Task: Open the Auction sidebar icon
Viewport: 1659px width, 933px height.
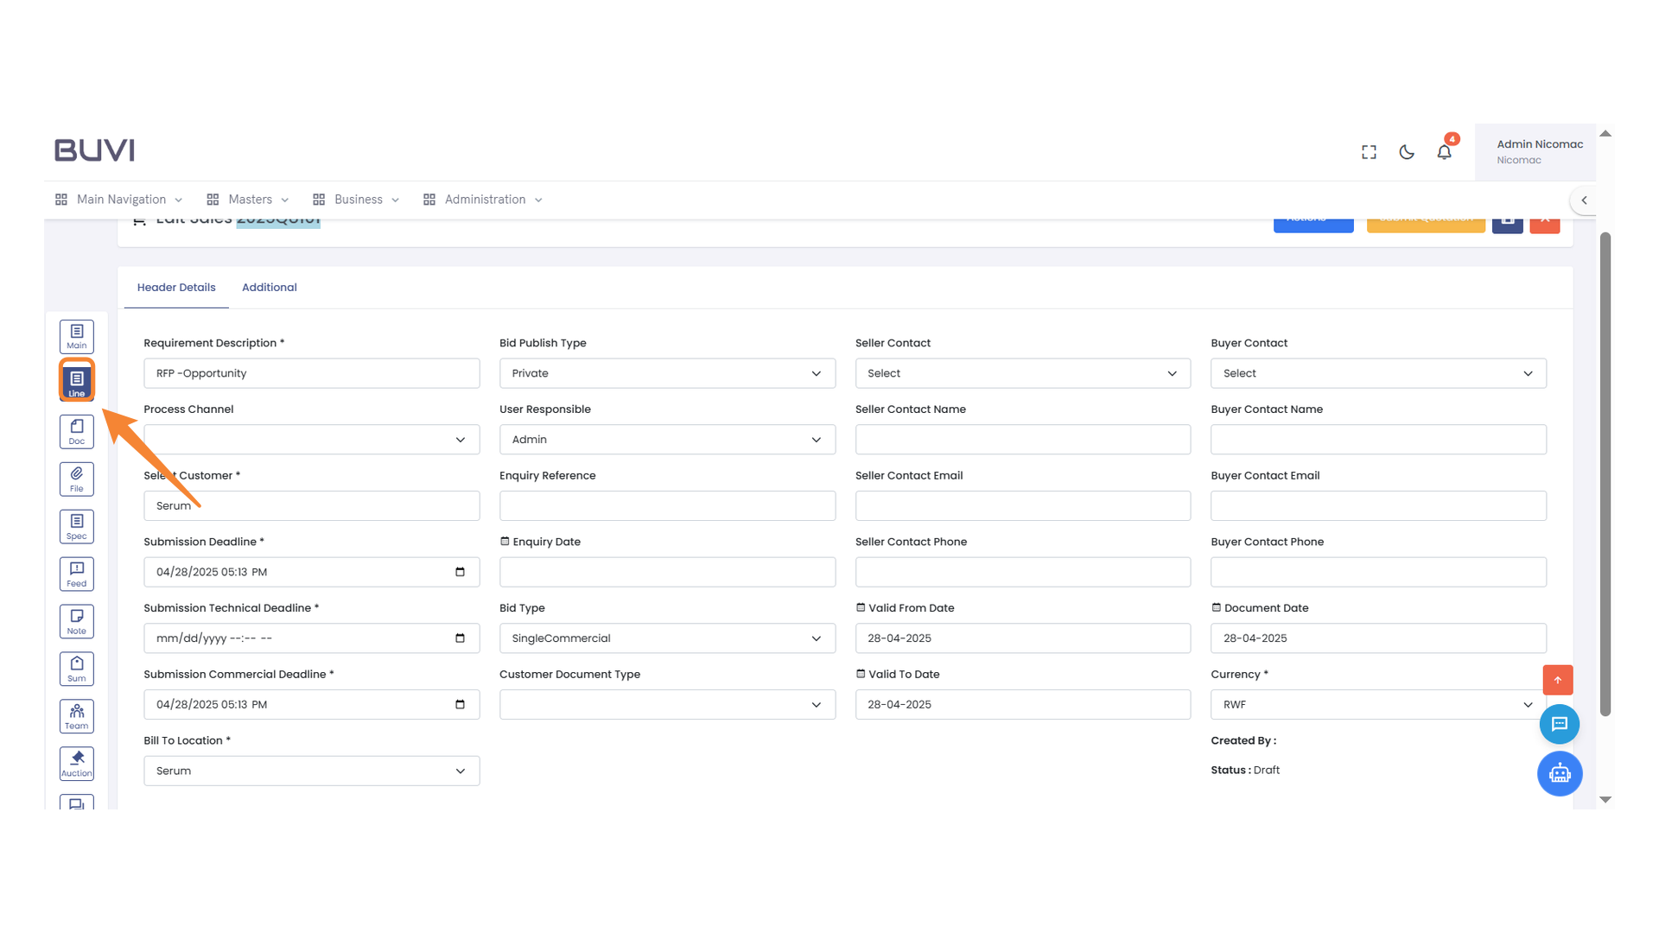Action: pyautogui.click(x=77, y=764)
